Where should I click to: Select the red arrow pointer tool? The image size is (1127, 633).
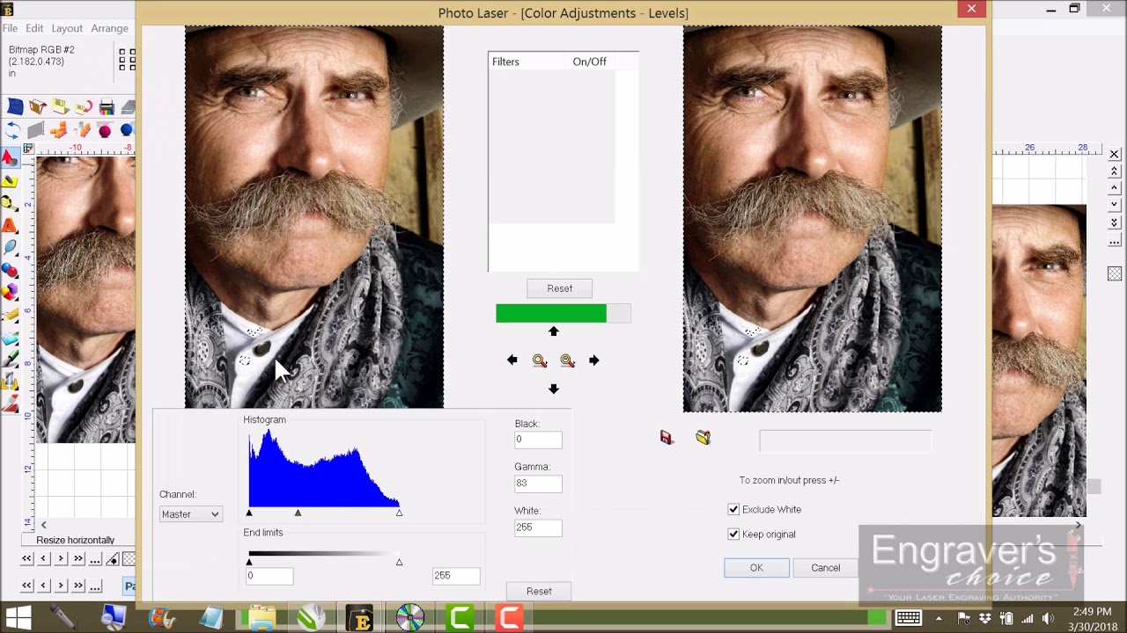pos(9,158)
